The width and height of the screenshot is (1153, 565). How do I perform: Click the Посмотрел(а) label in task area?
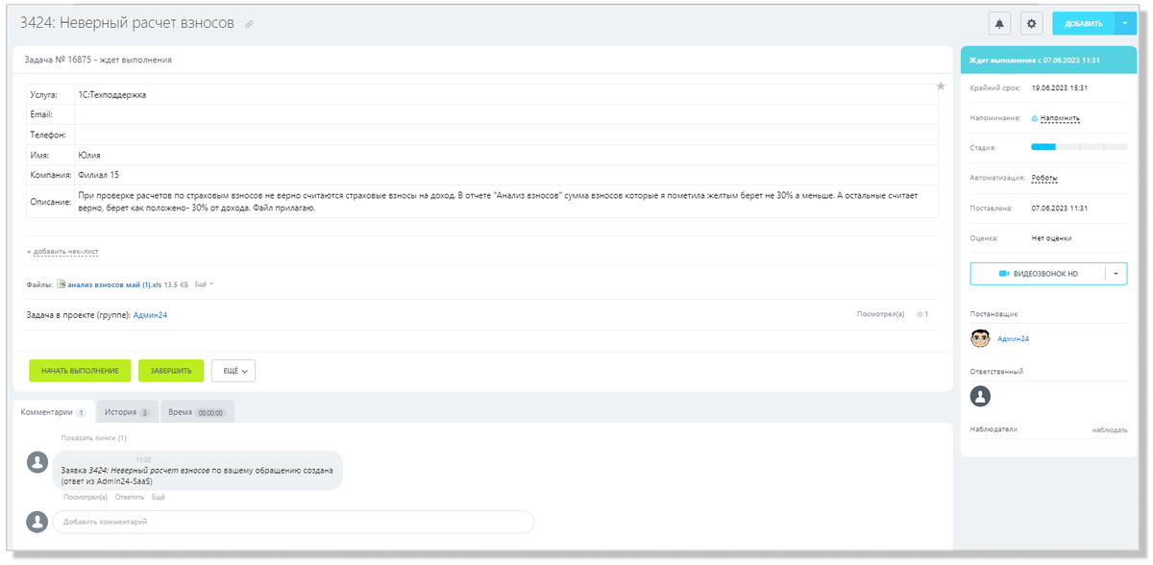point(880,314)
